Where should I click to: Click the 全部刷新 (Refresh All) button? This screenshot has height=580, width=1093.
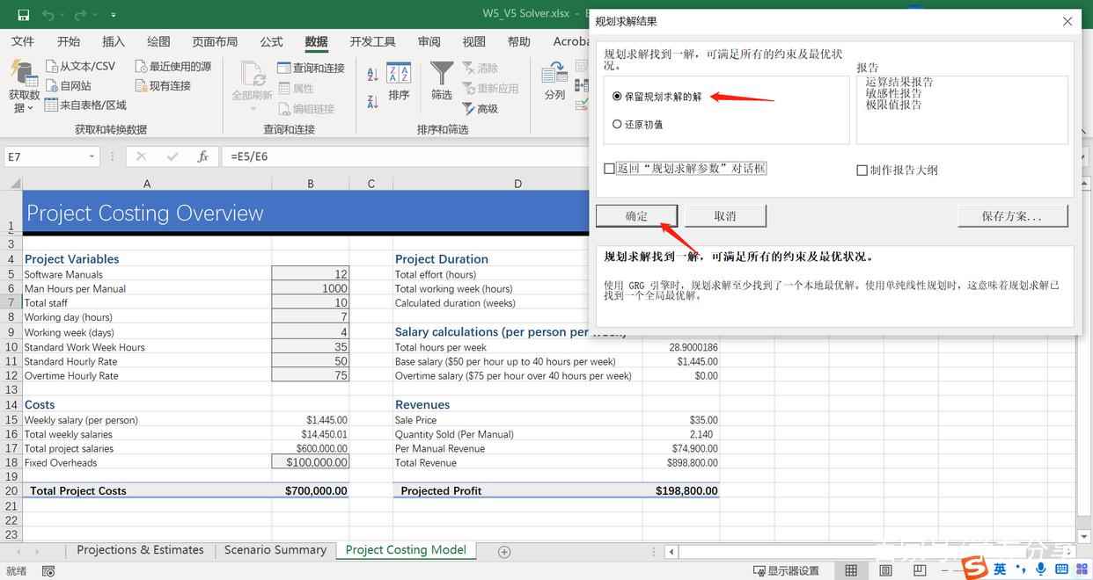(253, 86)
